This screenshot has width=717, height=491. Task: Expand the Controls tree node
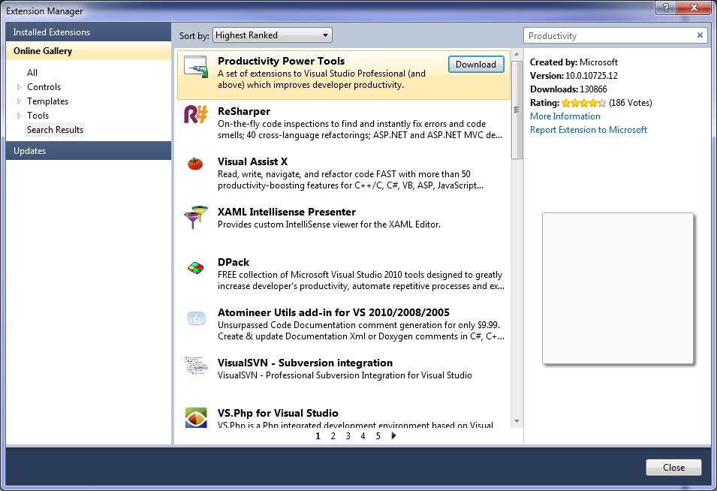(20, 87)
